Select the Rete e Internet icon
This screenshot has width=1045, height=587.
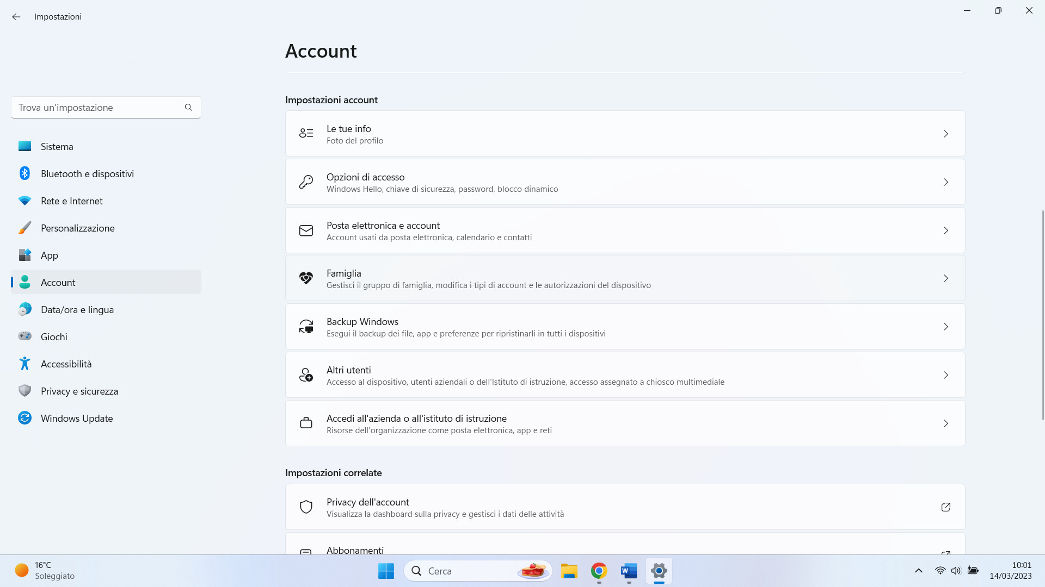point(24,201)
